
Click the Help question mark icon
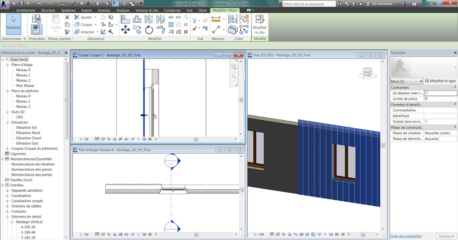click(x=414, y=4)
